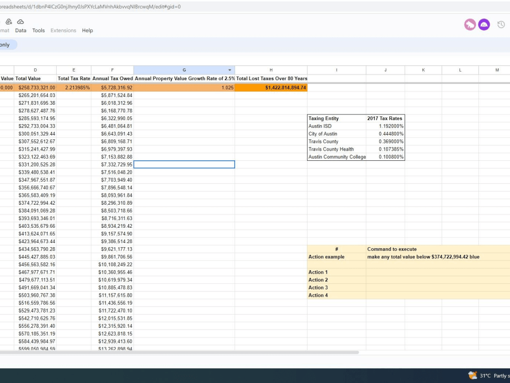Select the column H header
The width and height of the screenshot is (510, 383).
[271, 70]
